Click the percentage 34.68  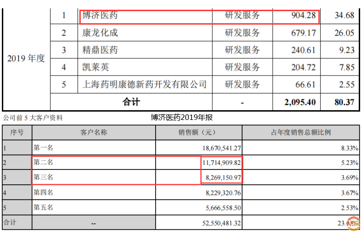[344, 15]
